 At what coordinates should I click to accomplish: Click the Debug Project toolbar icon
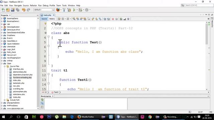80,10
